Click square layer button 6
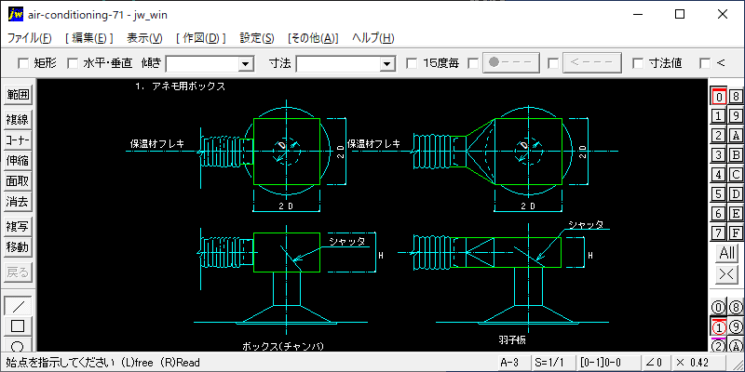 tap(719, 214)
